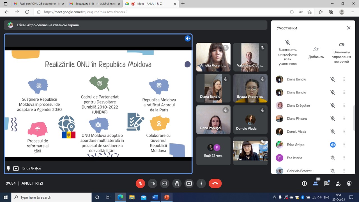Add this page to favorites star
The width and height of the screenshot is (359, 202).
tap(310, 12)
